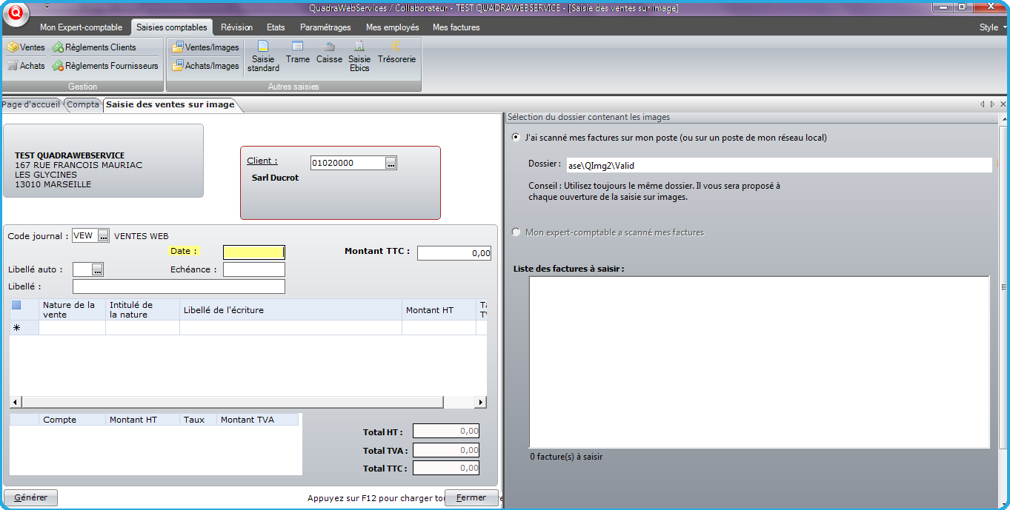Viewport: 1010px width, 510px height.
Task: Click the right arrow of the grid's horizontal scrollbar
Action: (481, 402)
